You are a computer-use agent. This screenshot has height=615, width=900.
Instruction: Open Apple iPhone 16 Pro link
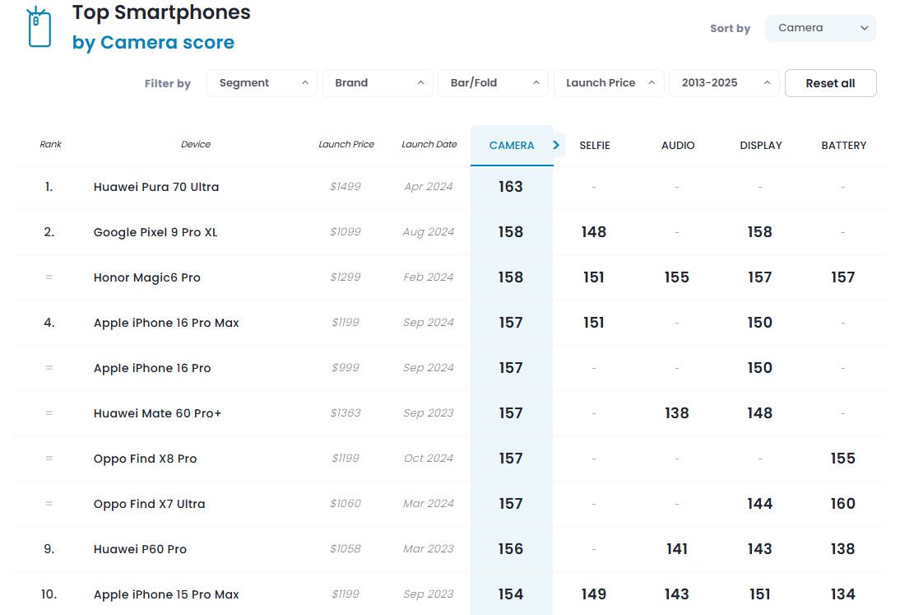click(x=152, y=368)
